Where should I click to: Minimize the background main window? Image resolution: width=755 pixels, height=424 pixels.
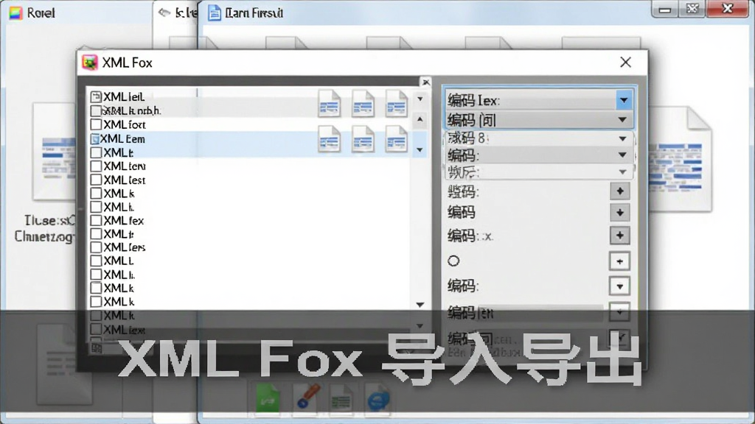click(665, 10)
